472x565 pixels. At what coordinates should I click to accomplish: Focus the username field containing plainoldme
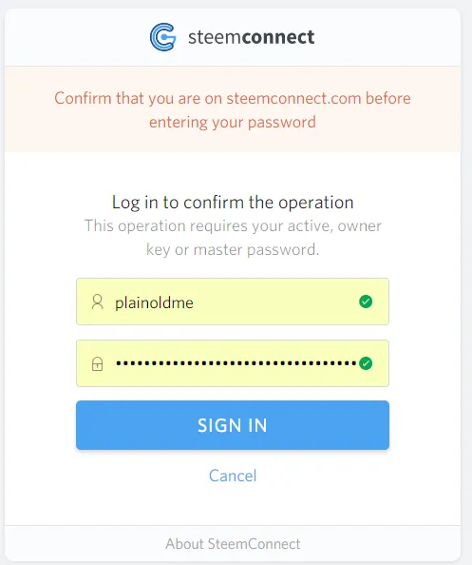point(233,302)
